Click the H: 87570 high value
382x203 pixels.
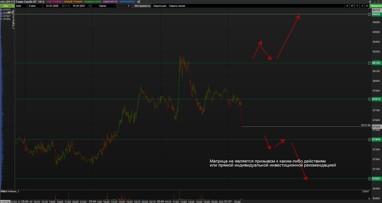[x=5, y=10]
